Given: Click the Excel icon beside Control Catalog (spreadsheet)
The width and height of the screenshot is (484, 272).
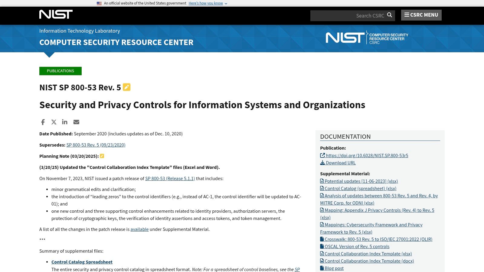Looking at the screenshot, I should coord(322,188).
